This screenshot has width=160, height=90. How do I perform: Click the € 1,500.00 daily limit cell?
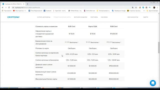coord(71,66)
